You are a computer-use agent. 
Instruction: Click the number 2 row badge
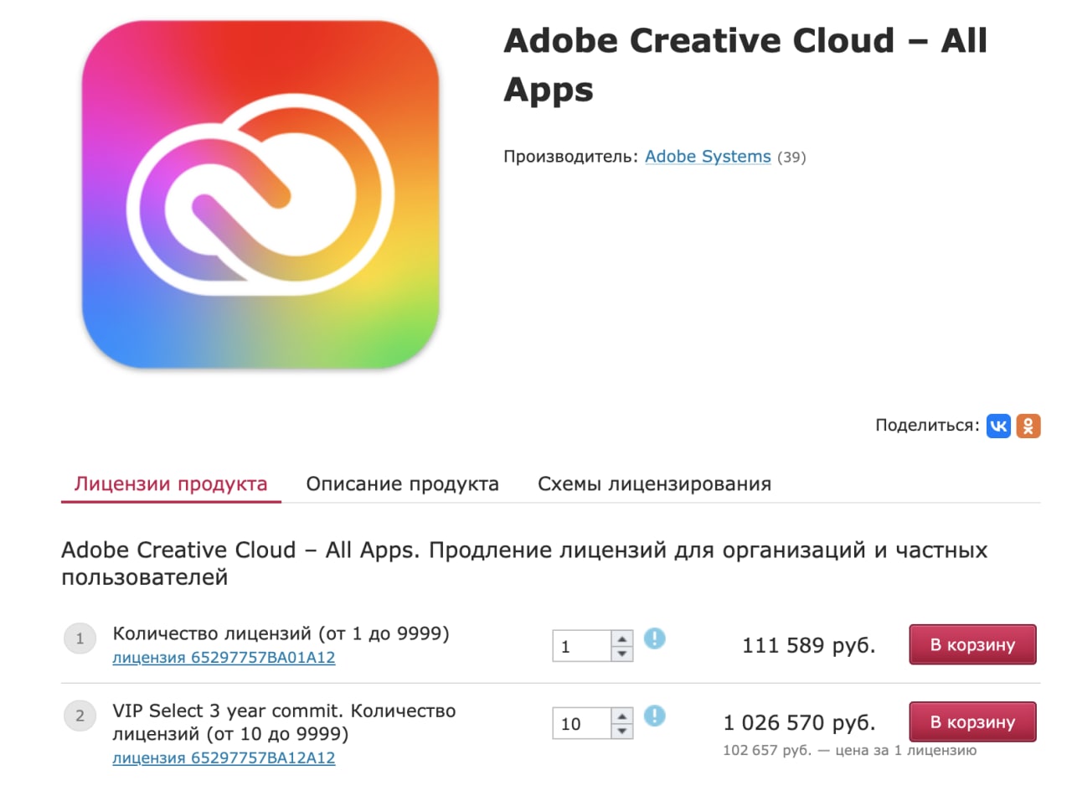coord(80,716)
